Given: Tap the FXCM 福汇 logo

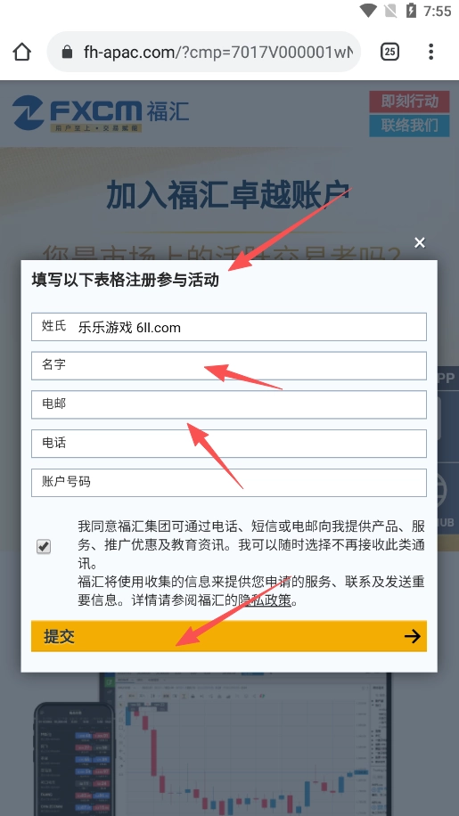Looking at the screenshot, I should pyautogui.click(x=101, y=112).
